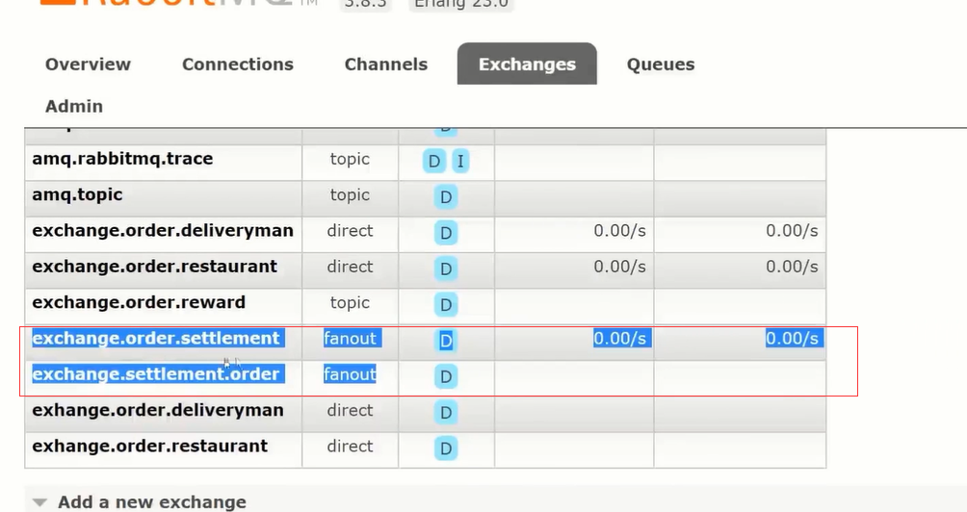
Task: Click the I internal badge for amq.rabbitmq.trace
Action: tap(460, 162)
